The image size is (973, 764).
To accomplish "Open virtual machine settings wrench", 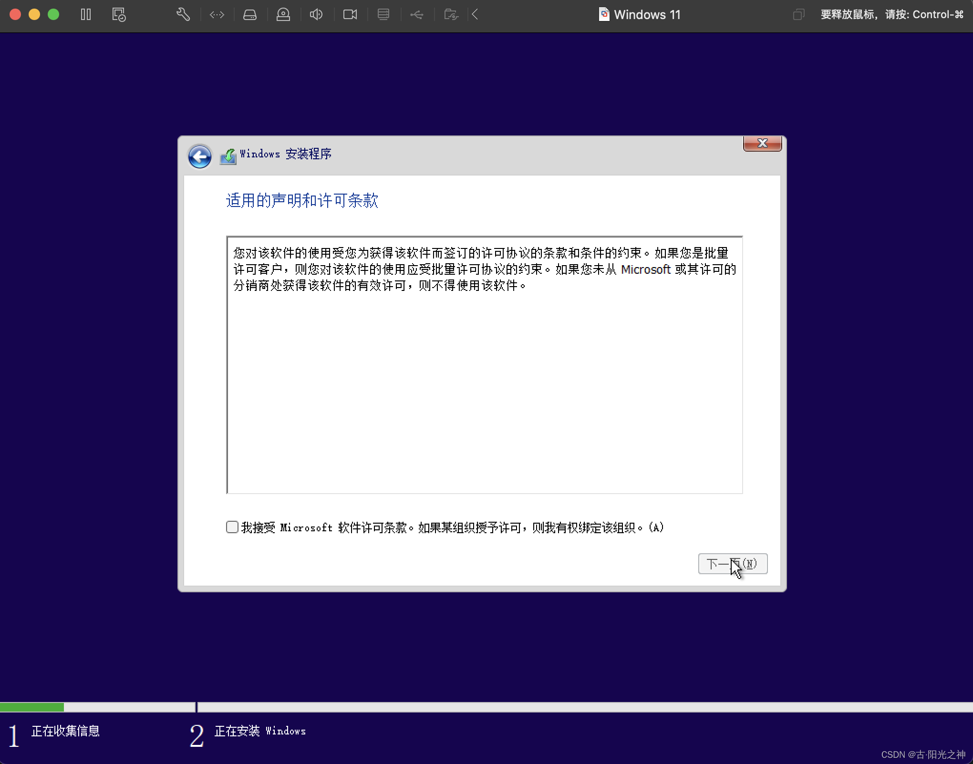I will coord(183,14).
